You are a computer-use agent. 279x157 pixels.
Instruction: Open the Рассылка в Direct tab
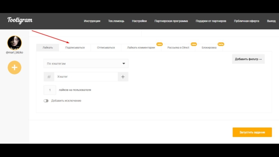pyautogui.click(x=178, y=47)
